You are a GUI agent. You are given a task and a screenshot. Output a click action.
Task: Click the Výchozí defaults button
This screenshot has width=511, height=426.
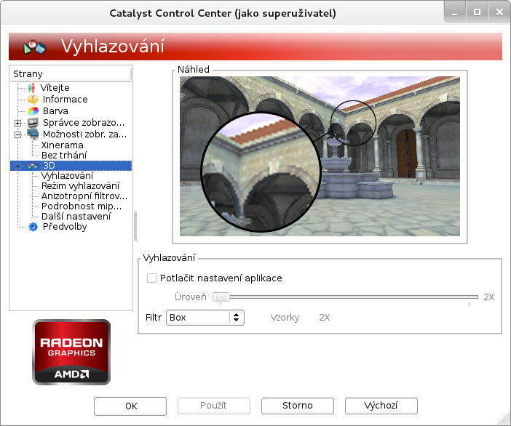(x=381, y=406)
